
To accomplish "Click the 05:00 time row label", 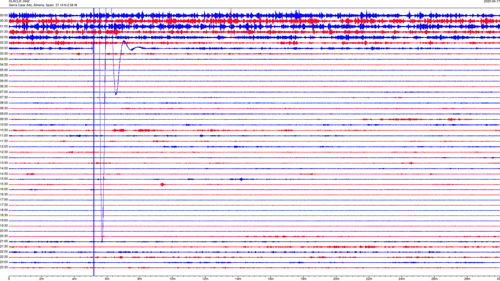I will (x=4, y=70).
